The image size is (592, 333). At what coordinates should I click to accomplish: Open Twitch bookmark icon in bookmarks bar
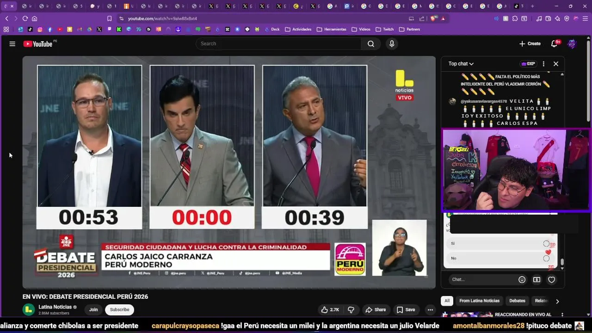pyautogui.click(x=109, y=29)
